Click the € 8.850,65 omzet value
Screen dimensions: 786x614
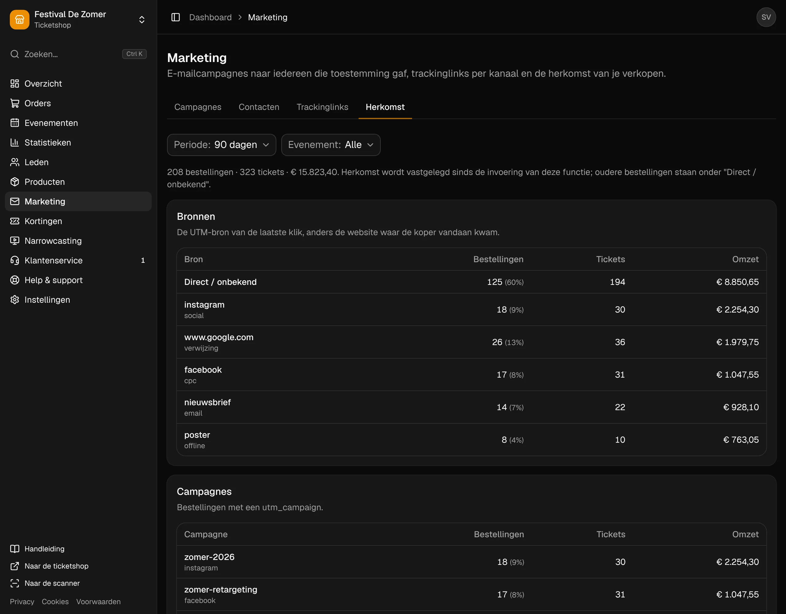[737, 282]
